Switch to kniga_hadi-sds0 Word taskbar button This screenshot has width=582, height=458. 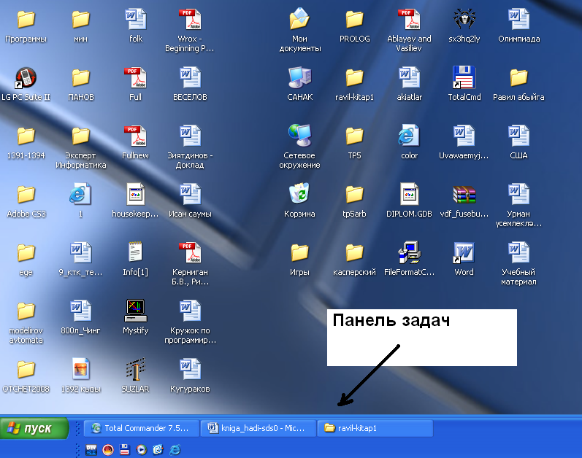tap(258, 428)
